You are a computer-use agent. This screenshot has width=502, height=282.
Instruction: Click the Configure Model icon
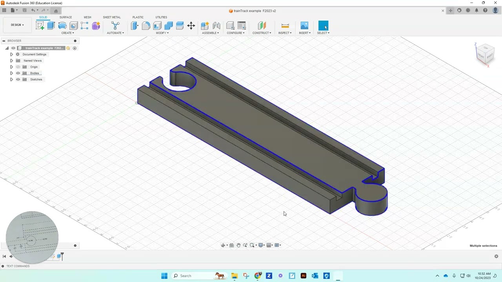pos(231,26)
